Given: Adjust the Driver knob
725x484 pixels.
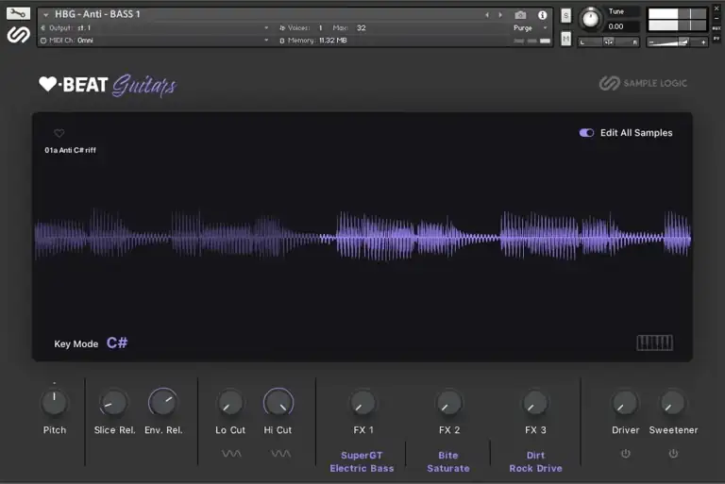Looking at the screenshot, I should coord(625,403).
